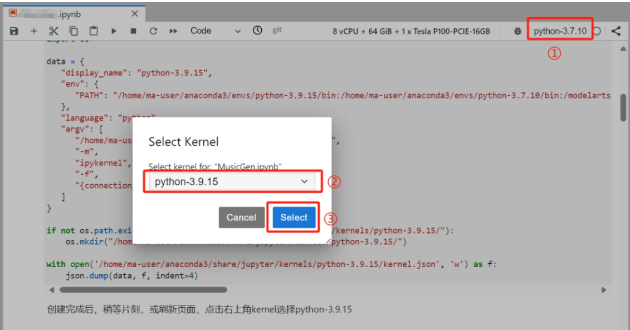
Task: Cut selected cell using the scissors icon
Action: click(x=53, y=31)
